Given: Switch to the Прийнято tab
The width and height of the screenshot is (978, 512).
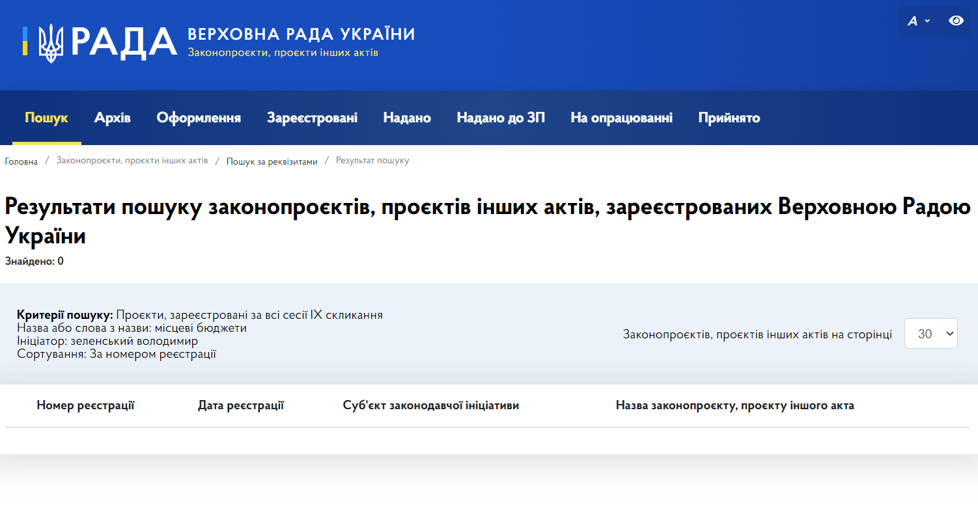Looking at the screenshot, I should tap(729, 118).
